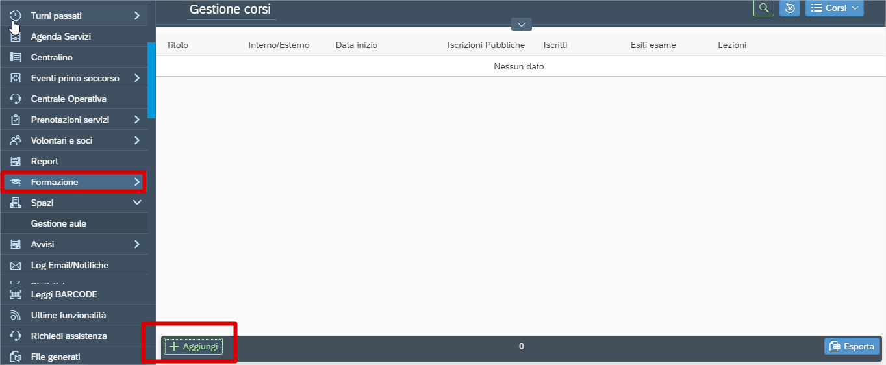The width and height of the screenshot is (886, 365).
Task: Click the Esporta export button
Action: pos(852,346)
